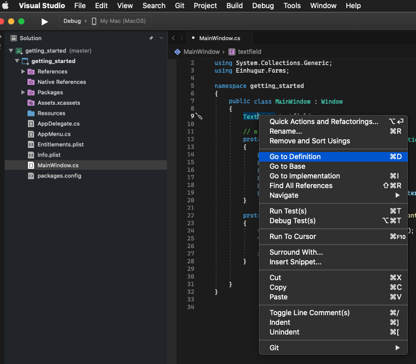Switch to the MainWindow.cs editor tab
Screen dimensions: 416x364
[219, 38]
